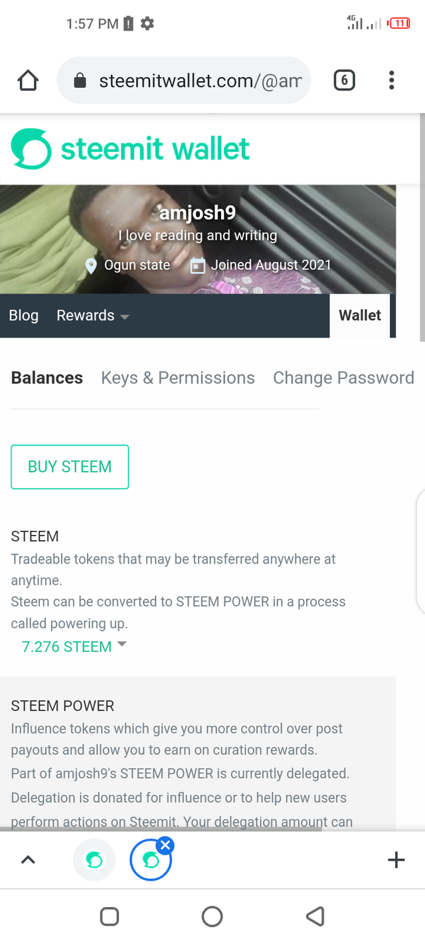Go to the Blog section

[x=23, y=315]
